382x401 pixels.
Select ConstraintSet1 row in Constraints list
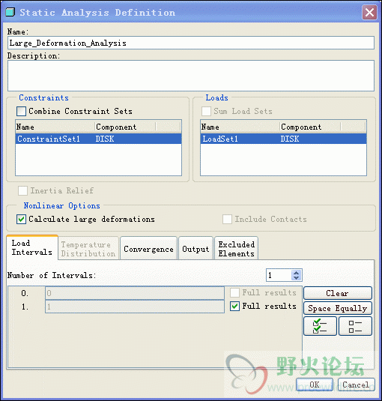[x=98, y=139]
